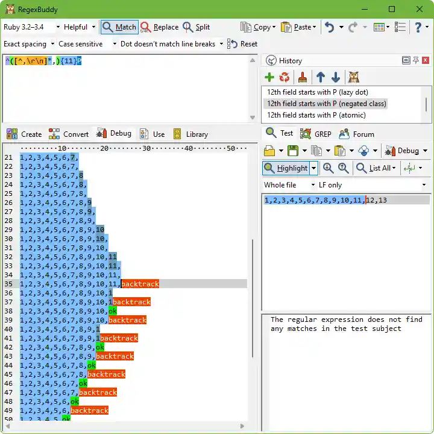Open the Debug button dropdown arrow
This screenshot has height=434, width=434.
coord(425,151)
